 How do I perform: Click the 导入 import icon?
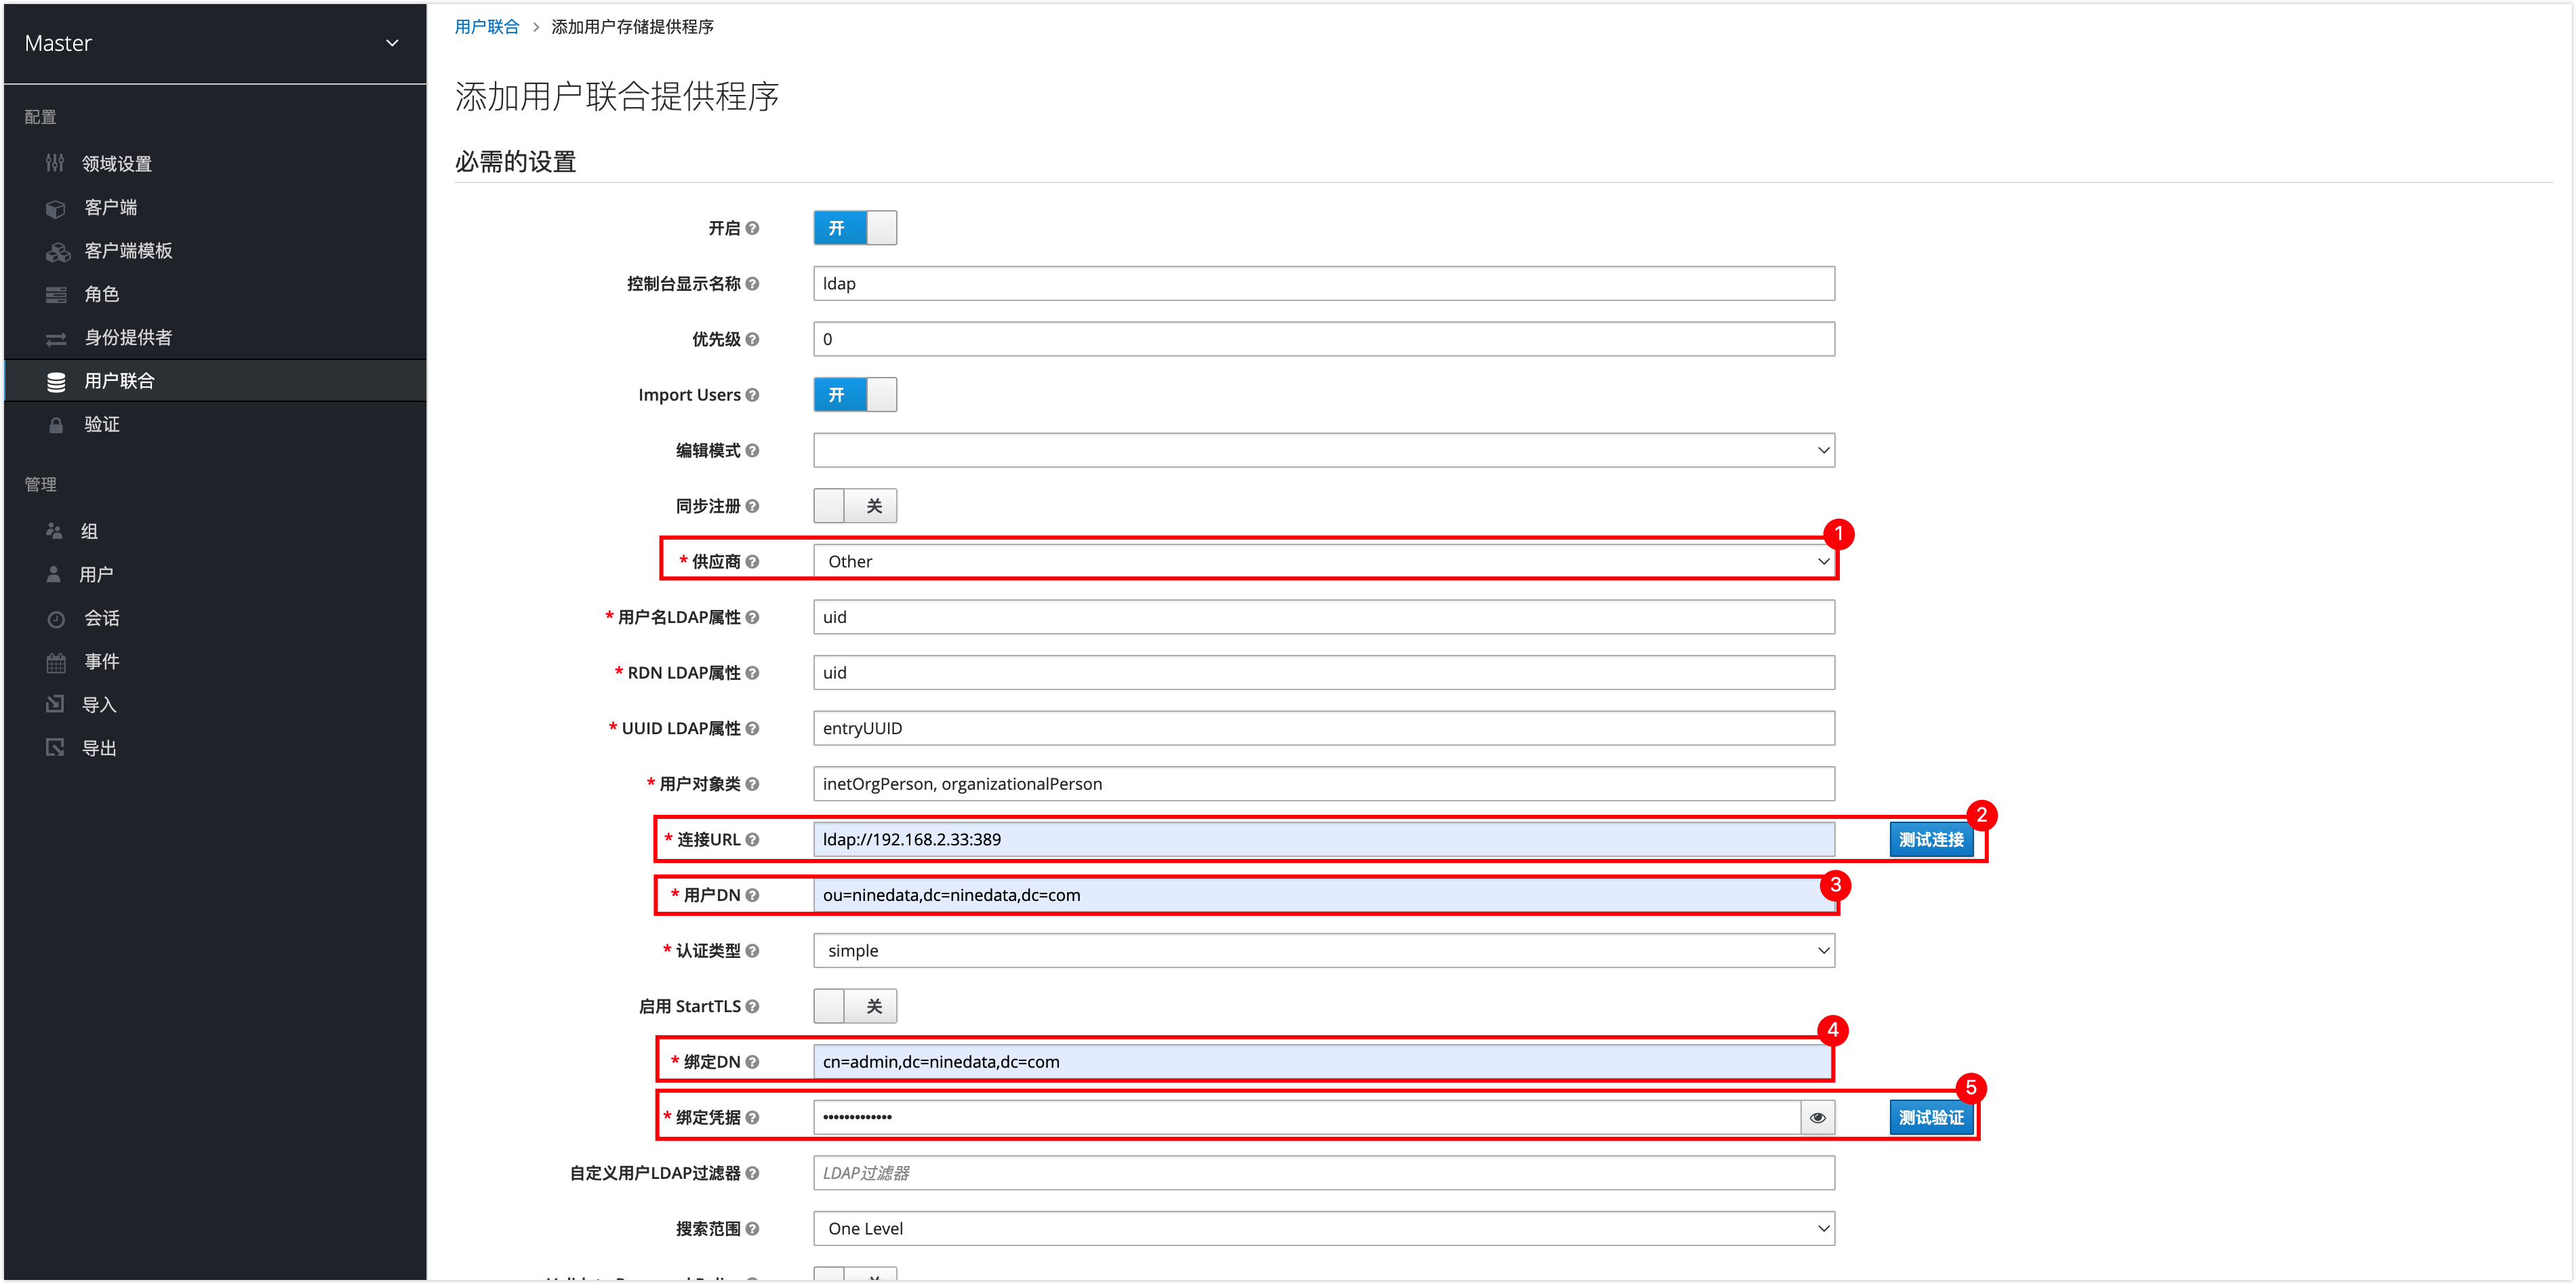(x=53, y=706)
